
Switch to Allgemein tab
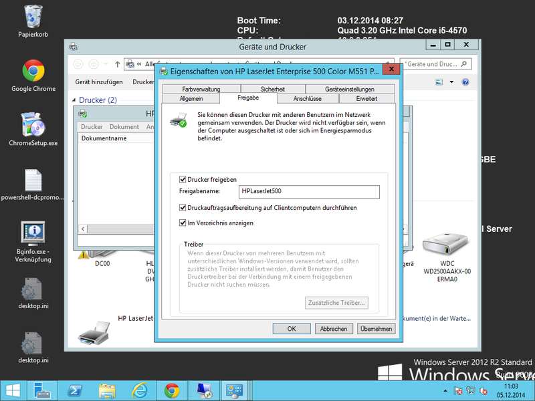point(191,98)
